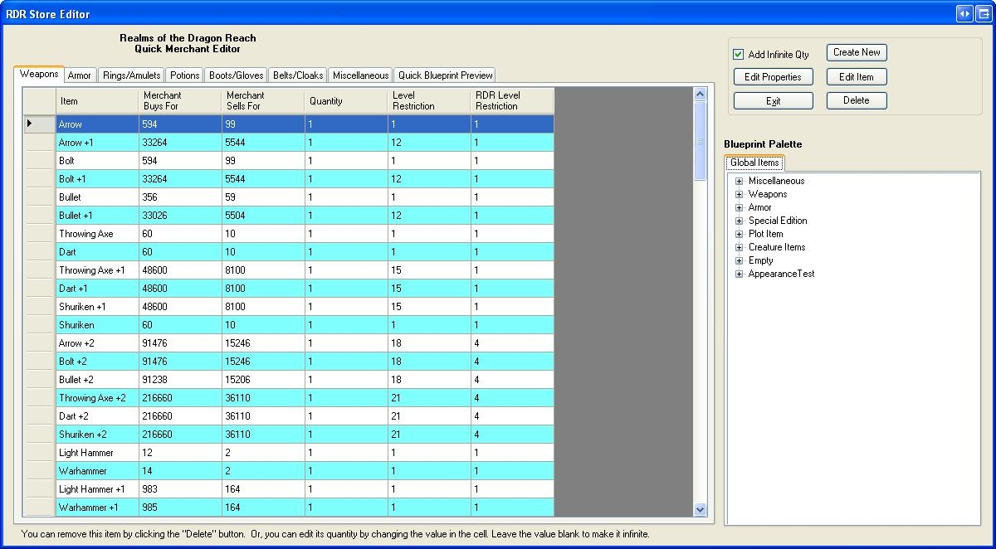Open the Potions tab
The height and width of the screenshot is (549, 996).
[x=184, y=75]
